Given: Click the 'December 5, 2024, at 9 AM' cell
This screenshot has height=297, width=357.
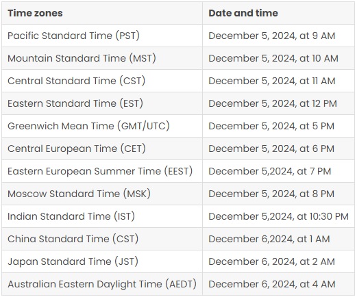Looking at the screenshot, I should coord(278,36).
